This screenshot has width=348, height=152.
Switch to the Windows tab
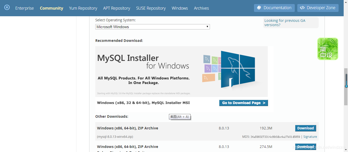click(x=180, y=8)
